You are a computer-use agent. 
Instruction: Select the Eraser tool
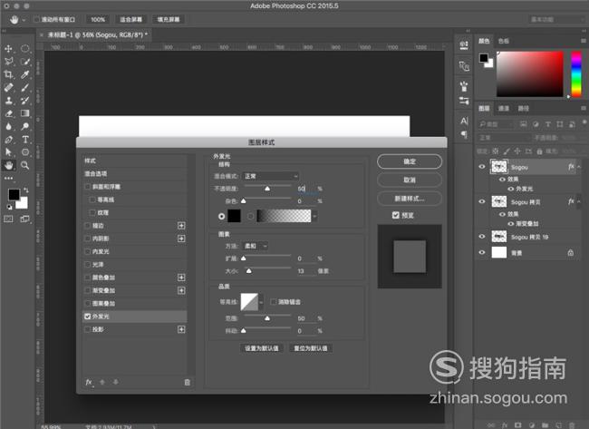coord(8,113)
